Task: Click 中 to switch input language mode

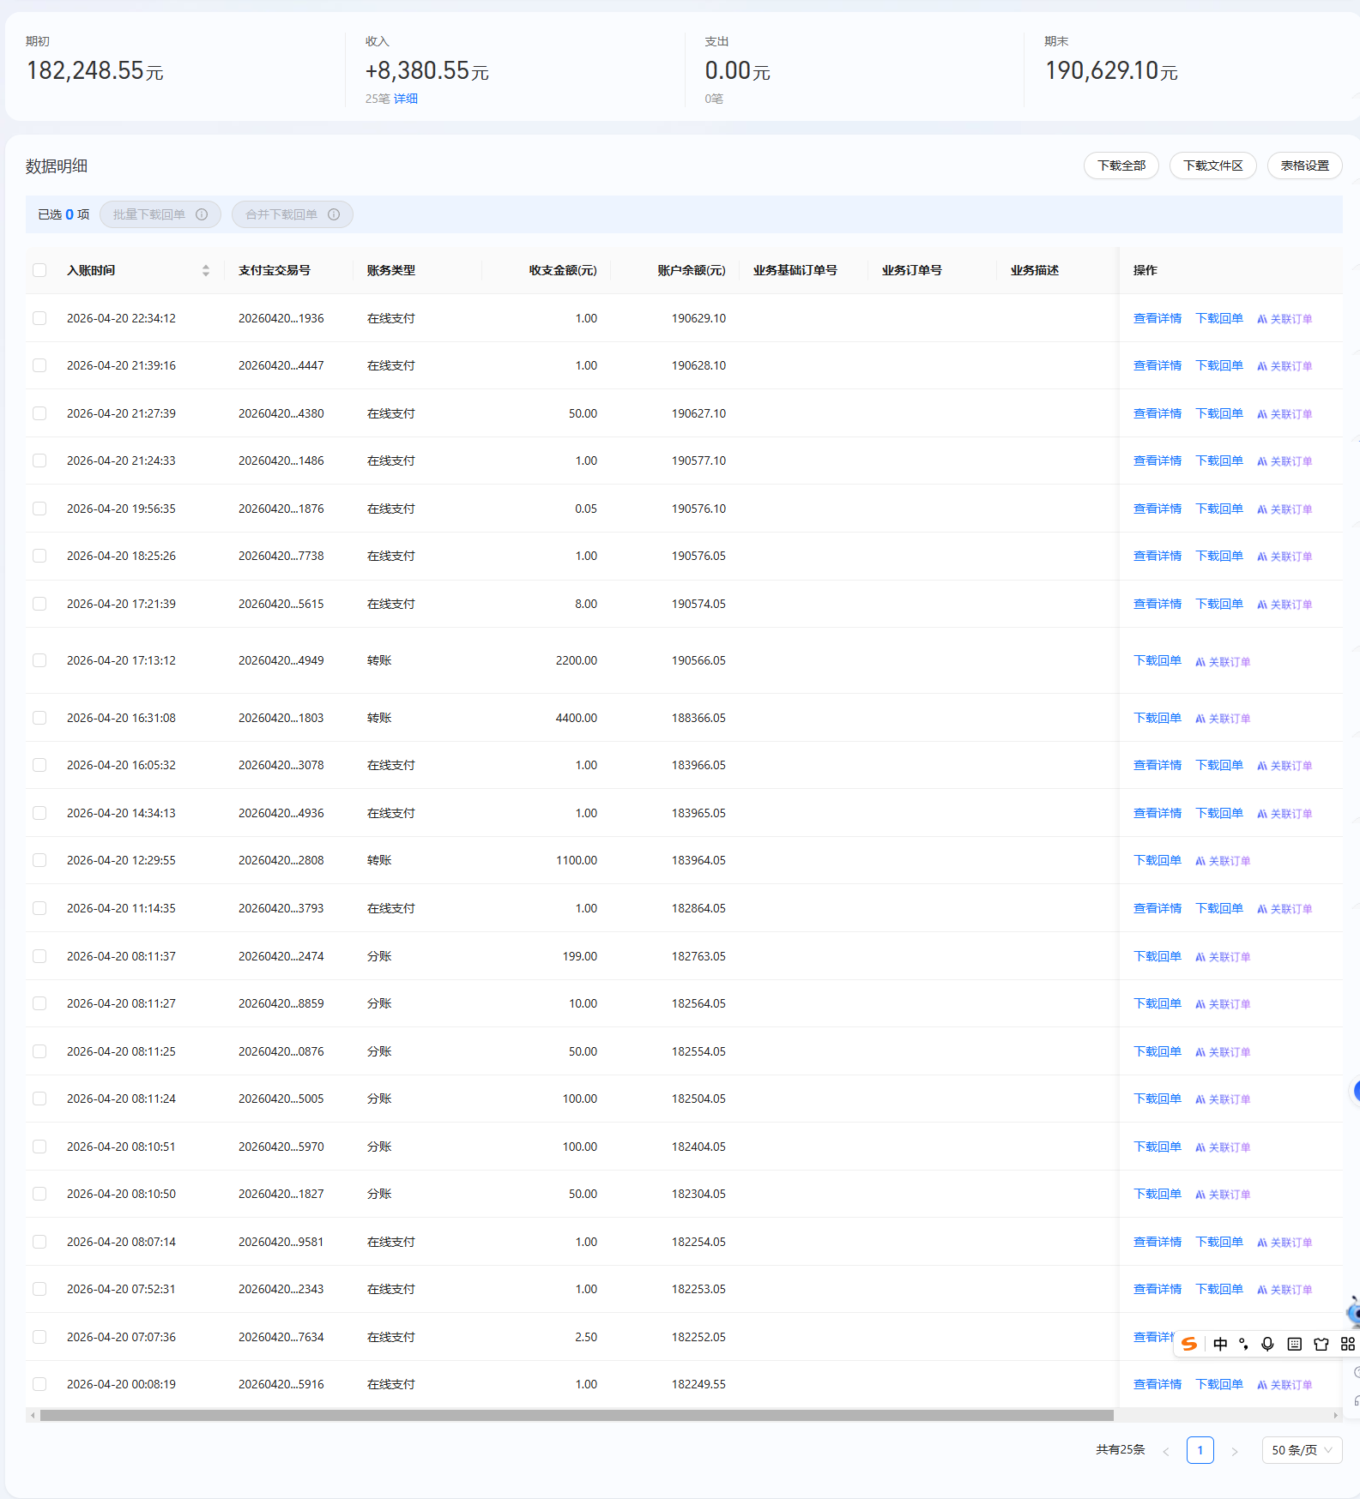Action: click(1220, 1344)
